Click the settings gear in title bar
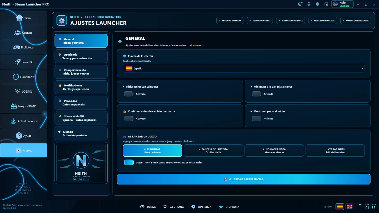The height and width of the screenshot is (213, 379). click(317, 4)
